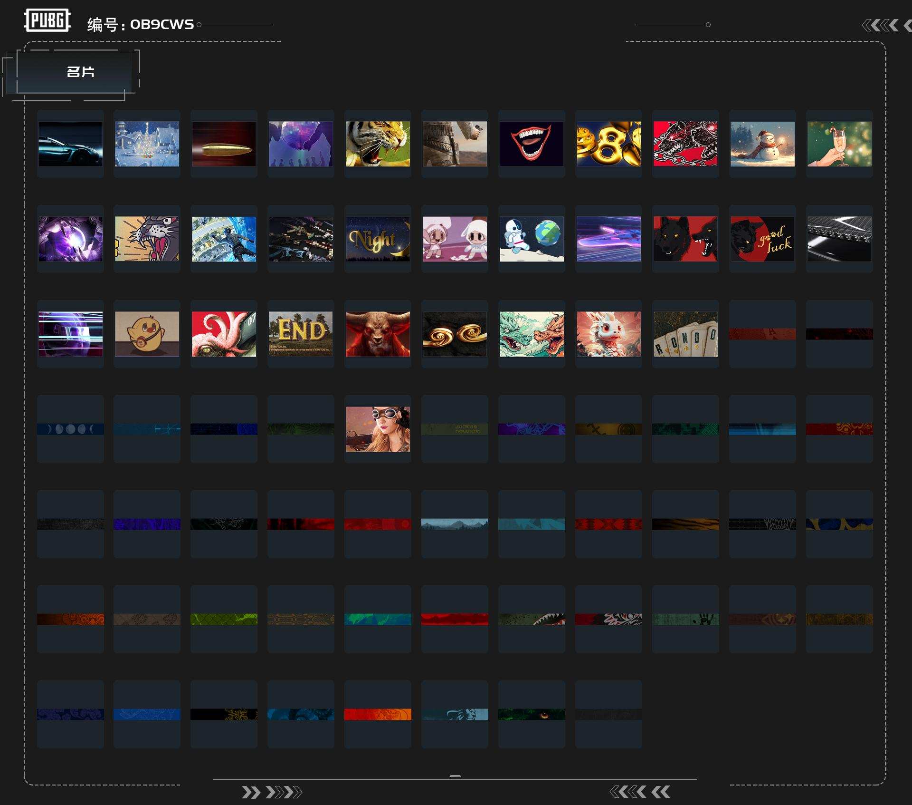Select the Night text name card
Image resolution: width=912 pixels, height=805 pixels.
coord(378,239)
